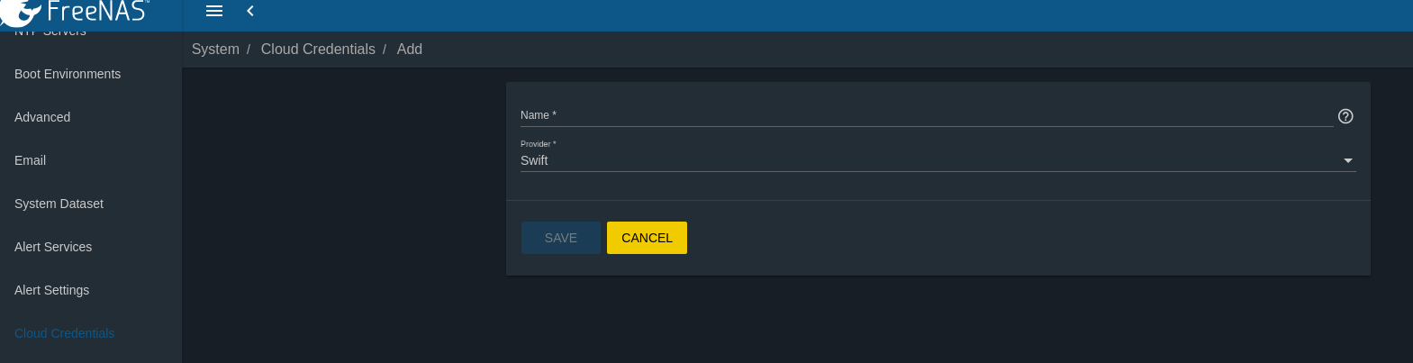Image resolution: width=1413 pixels, height=363 pixels.
Task: Collapse sidebar with the left chevron icon
Action: pyautogui.click(x=250, y=11)
